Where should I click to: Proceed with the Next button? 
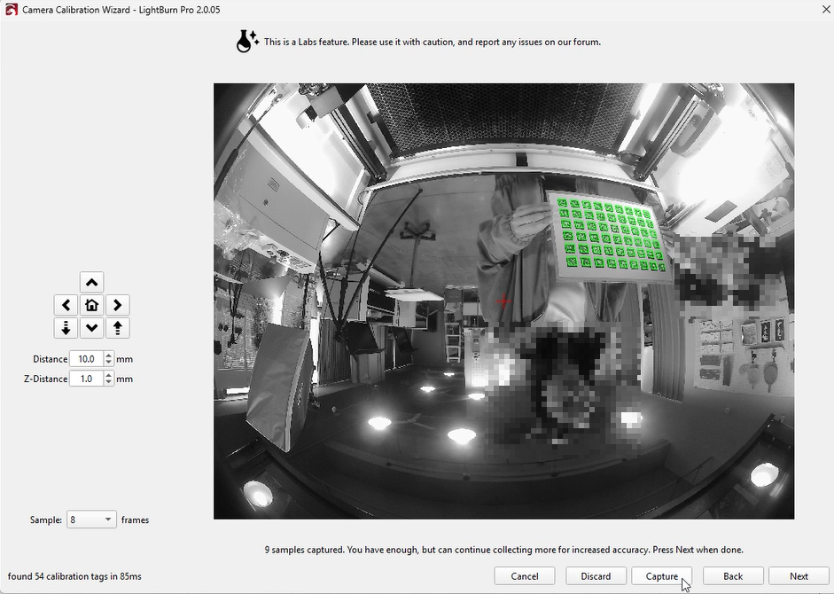coord(799,576)
